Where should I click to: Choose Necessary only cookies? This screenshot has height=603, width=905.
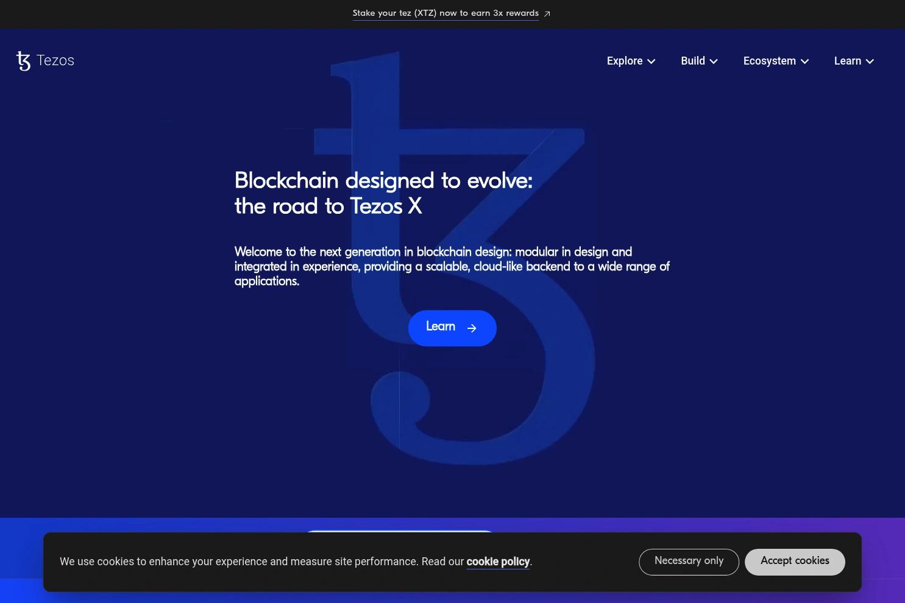tap(689, 562)
